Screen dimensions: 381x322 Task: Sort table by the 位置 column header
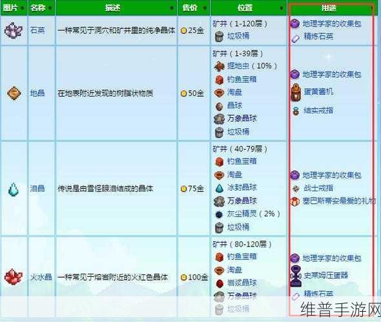(249, 8)
